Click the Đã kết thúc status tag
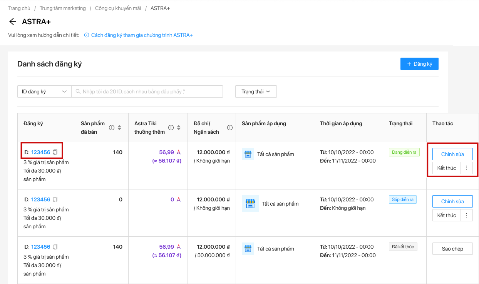 [403, 247]
